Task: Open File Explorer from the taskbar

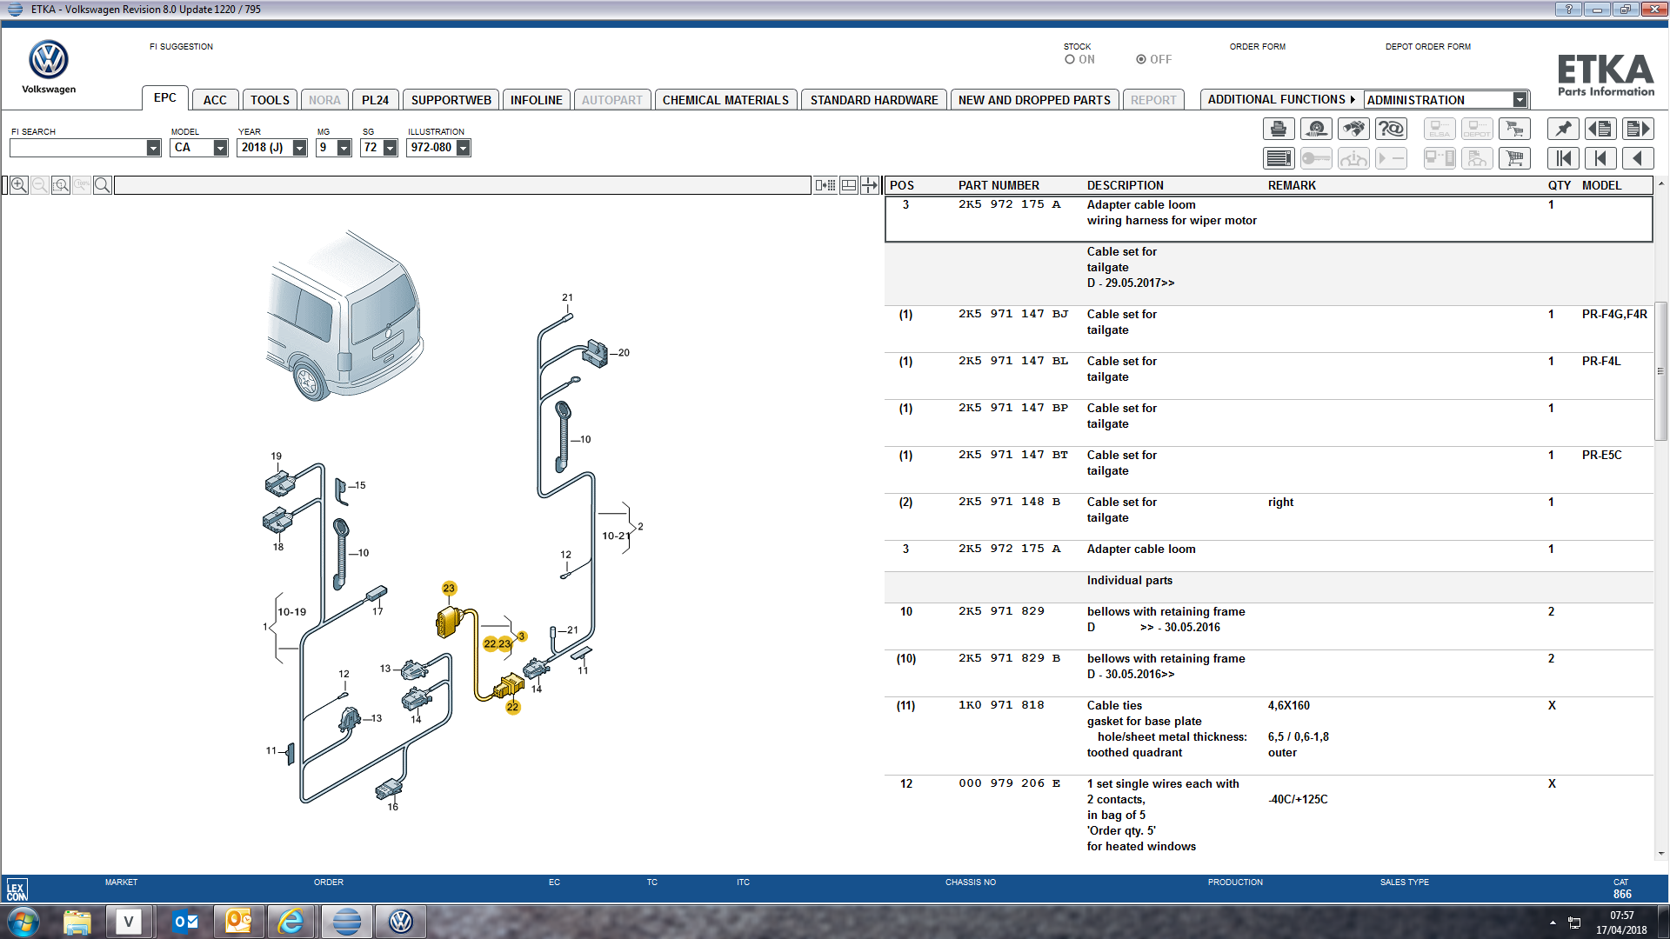Action: tap(77, 922)
